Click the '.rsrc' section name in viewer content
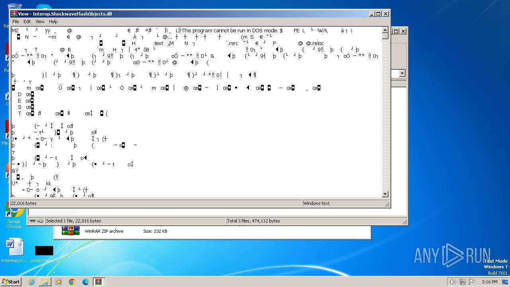 point(232,43)
